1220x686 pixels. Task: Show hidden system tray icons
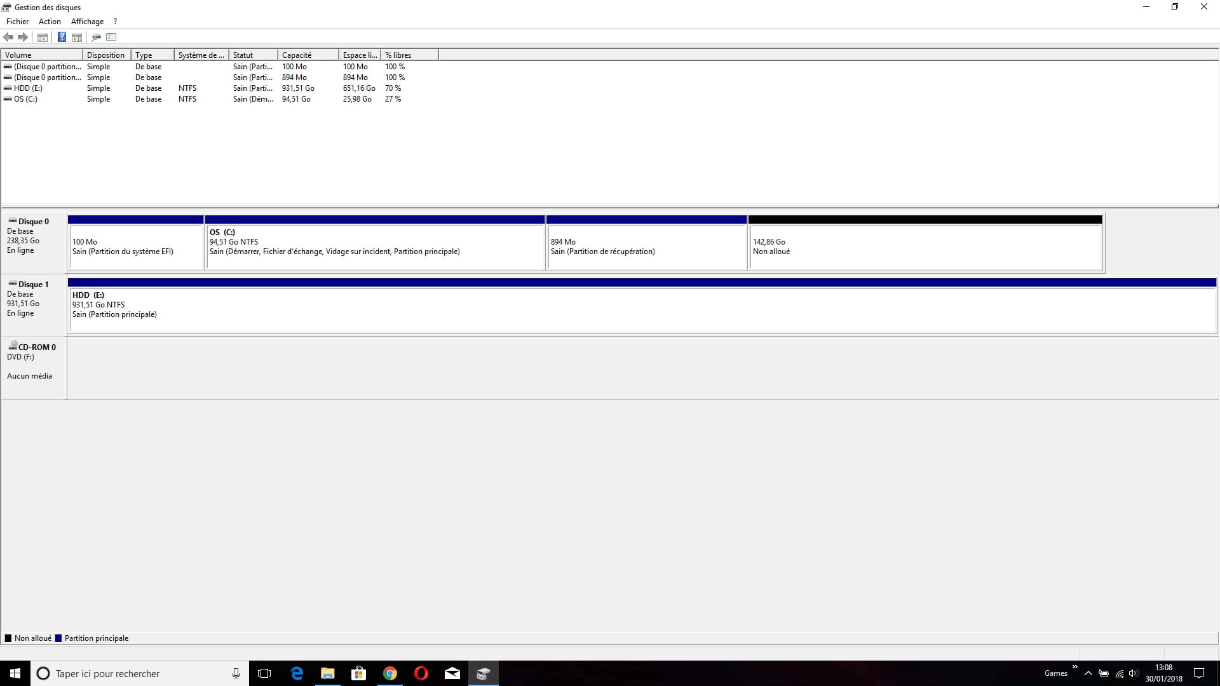(1088, 673)
